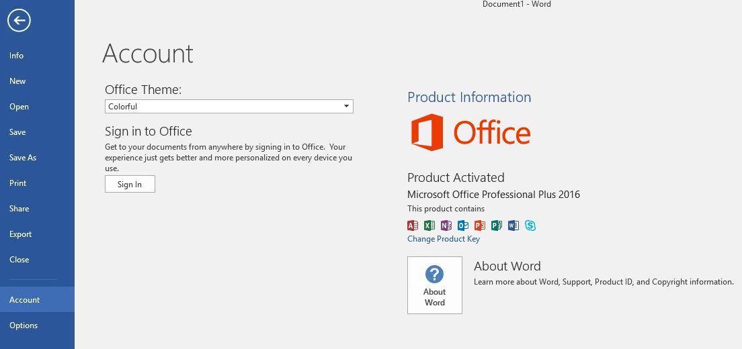Click Microsoft Office Professional Plus 2016 text
Screen dimensions: 742x349
click(x=493, y=194)
